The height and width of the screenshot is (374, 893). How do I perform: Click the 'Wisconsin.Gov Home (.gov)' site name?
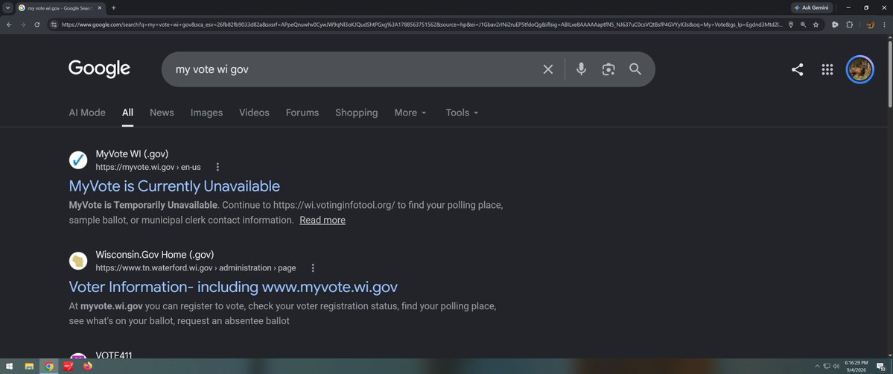[x=155, y=255]
